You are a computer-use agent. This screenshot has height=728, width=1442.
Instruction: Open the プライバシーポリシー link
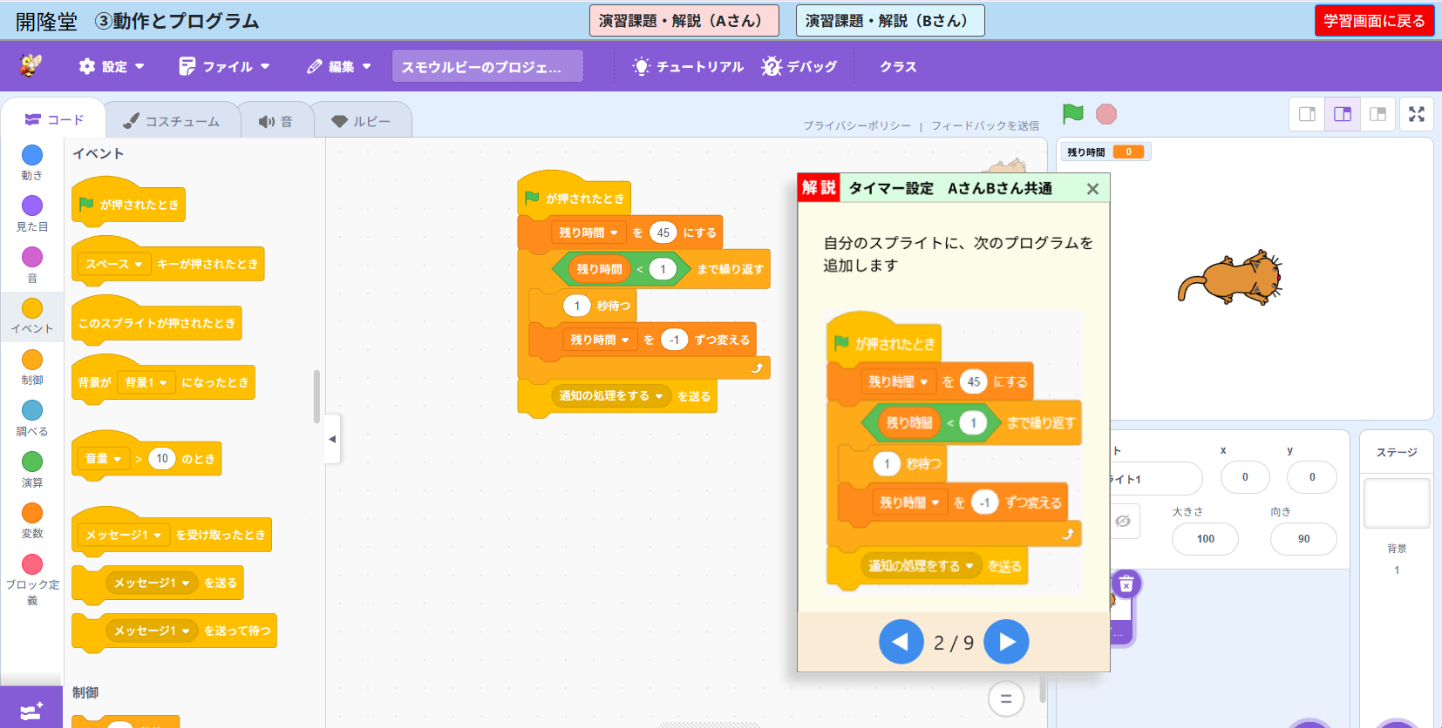pos(857,125)
